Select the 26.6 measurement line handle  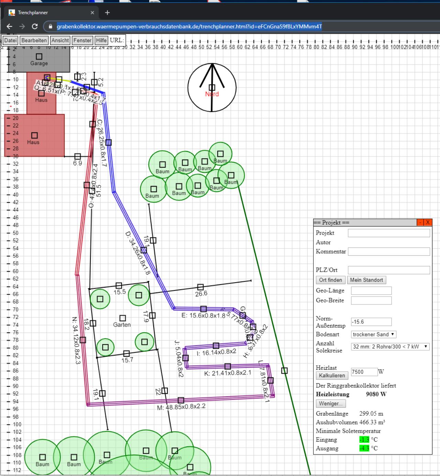(x=200, y=287)
